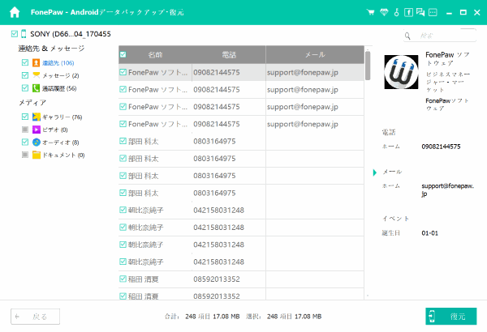Toggle the SONY device checkbox
Viewport: 487px width, 332px height.
[x=15, y=33]
